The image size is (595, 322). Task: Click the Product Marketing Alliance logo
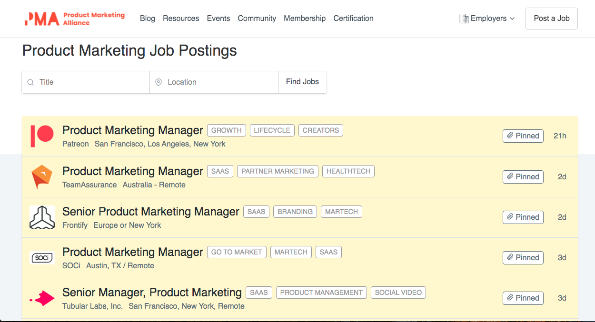(75, 19)
